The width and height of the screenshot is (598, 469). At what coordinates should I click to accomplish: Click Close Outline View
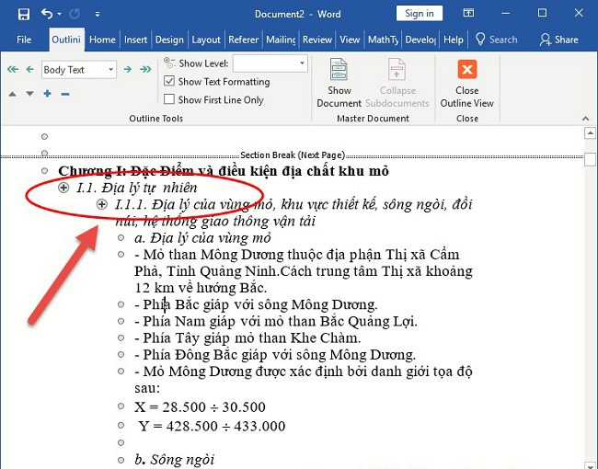[x=466, y=83]
